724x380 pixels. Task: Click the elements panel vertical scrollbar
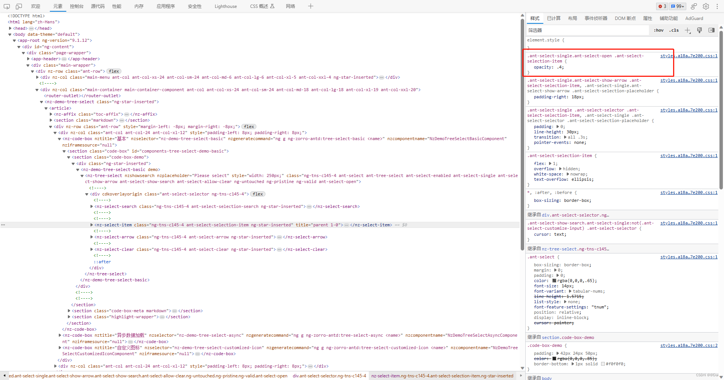[x=522, y=134]
